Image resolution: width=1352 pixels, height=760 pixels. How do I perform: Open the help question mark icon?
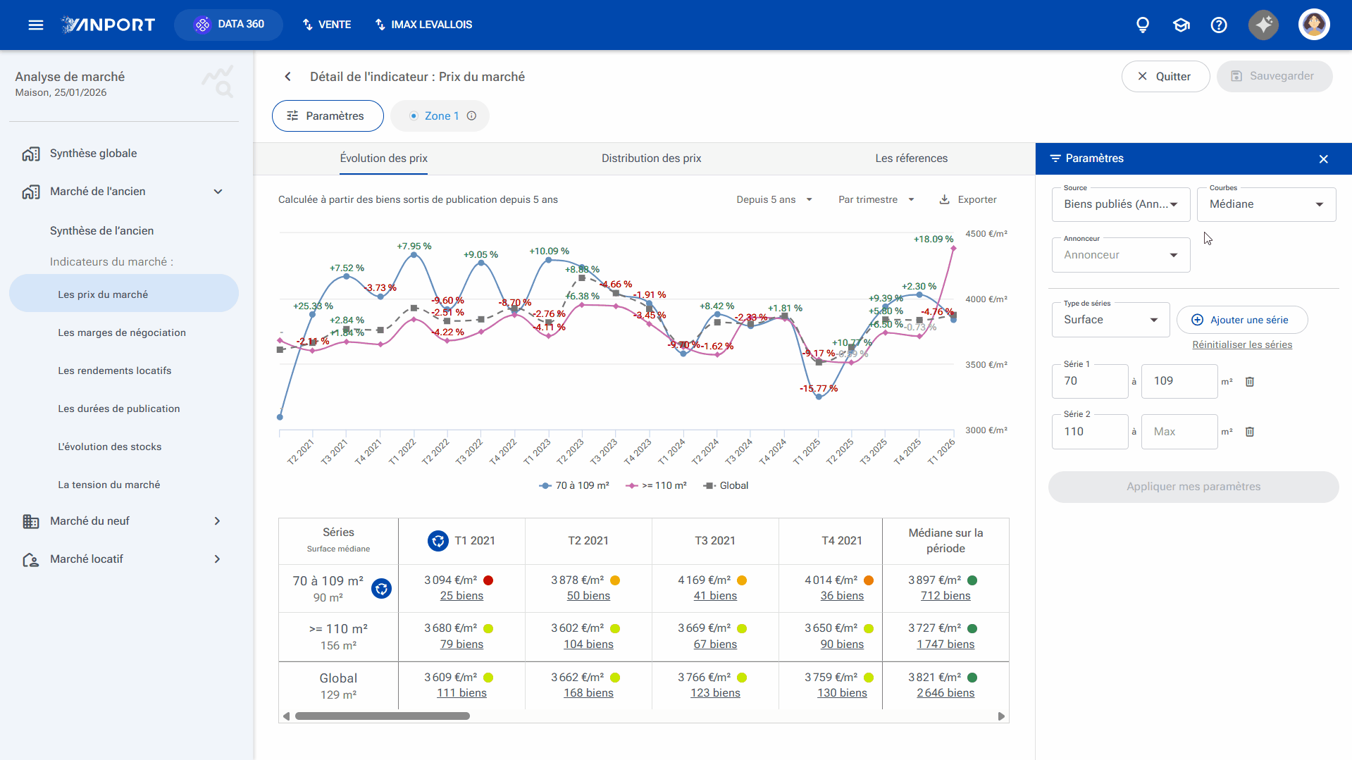tap(1219, 25)
